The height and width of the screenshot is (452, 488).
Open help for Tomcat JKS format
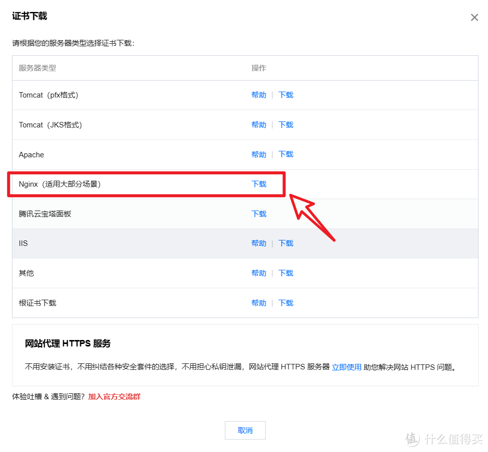pos(259,125)
